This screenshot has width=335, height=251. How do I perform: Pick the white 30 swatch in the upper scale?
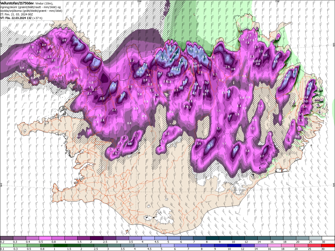[x=328, y=238]
